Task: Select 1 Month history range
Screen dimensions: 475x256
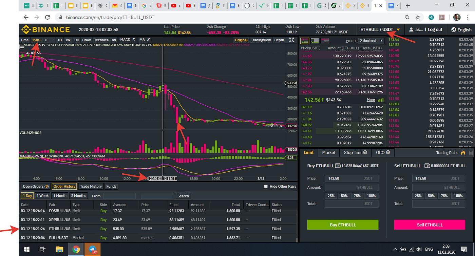Action: 60,196
